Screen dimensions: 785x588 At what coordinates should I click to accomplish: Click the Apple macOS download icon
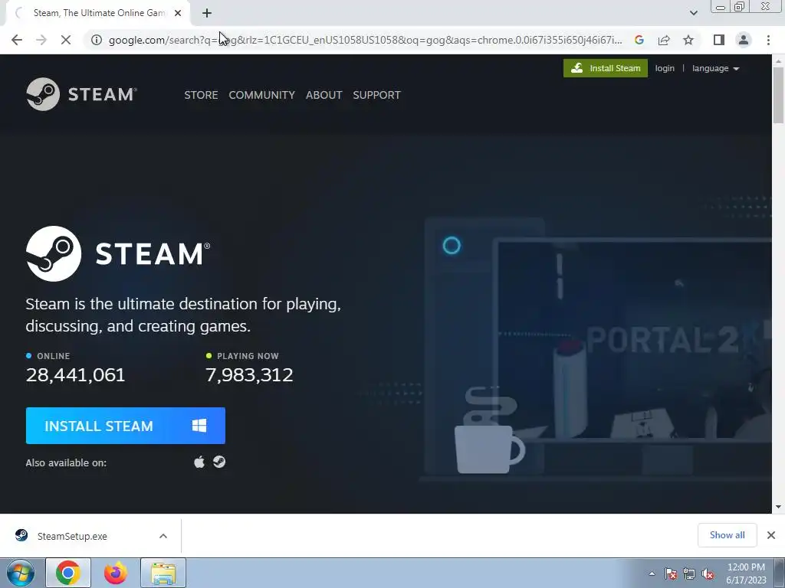(x=199, y=462)
